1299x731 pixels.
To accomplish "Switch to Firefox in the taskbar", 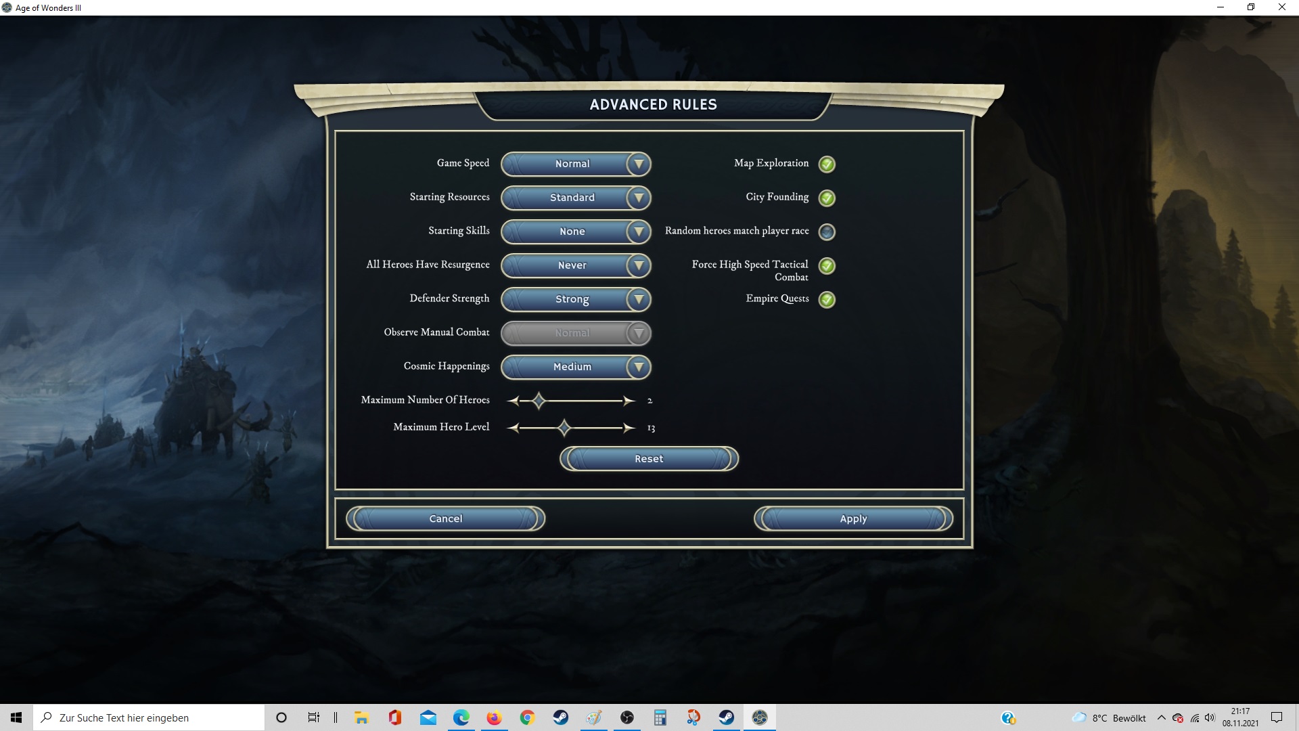I will (x=494, y=717).
